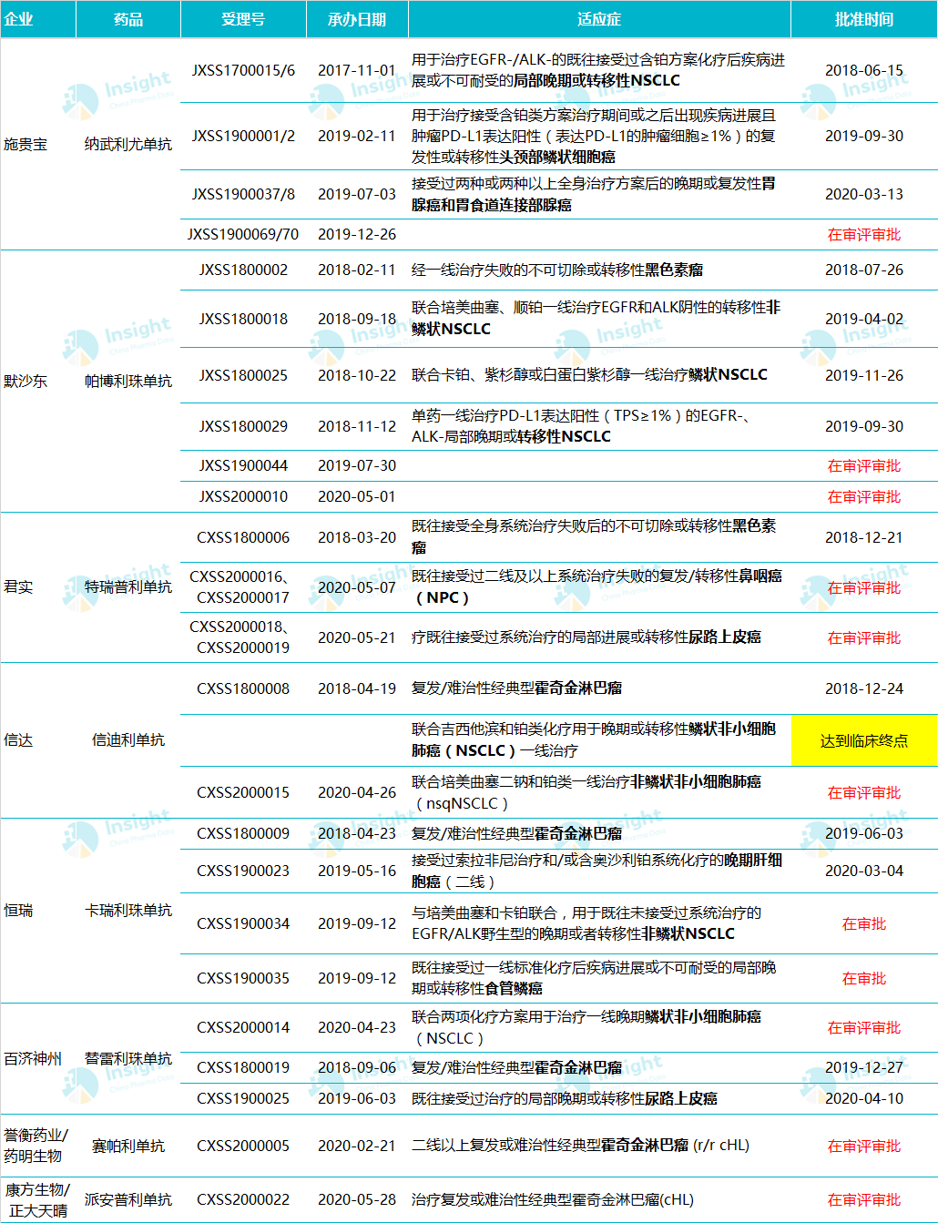
Task: Click acceptance number JXSS1900037/8
Action: pyautogui.click(x=243, y=194)
